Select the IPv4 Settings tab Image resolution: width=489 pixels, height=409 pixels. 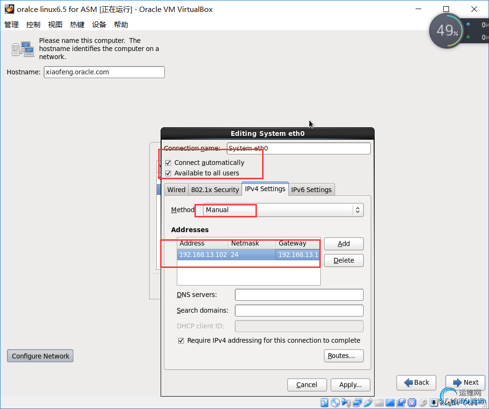click(265, 189)
